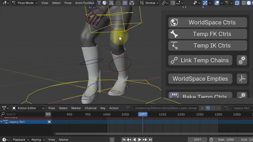Open the pivot point link dropdown

pyautogui.click(x=165, y=3)
